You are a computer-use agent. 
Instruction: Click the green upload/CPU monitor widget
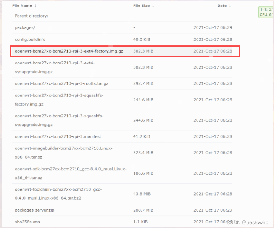266,12
